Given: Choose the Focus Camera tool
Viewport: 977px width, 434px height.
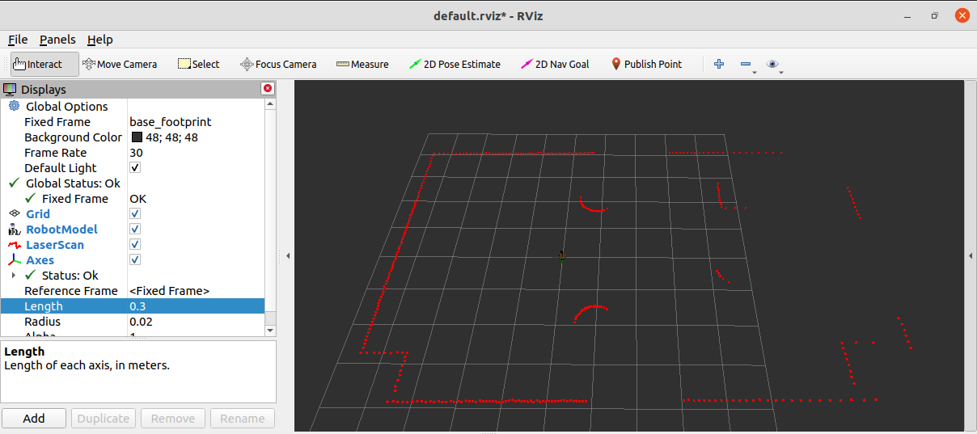Looking at the screenshot, I should pos(278,64).
